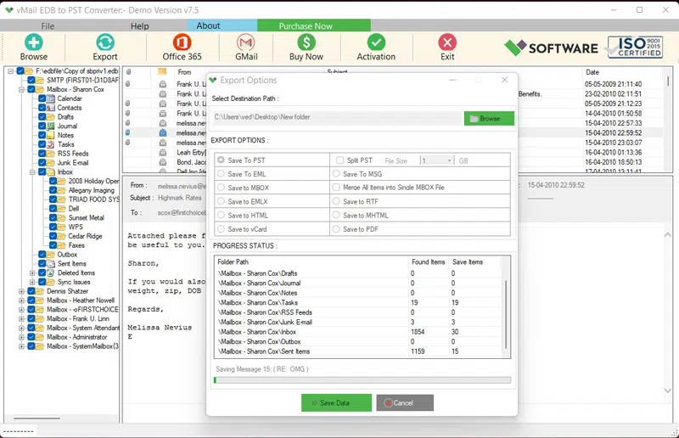The width and height of the screenshot is (679, 438).
Task: Check Merge All Items into Single MBOX File
Action: click(x=336, y=188)
